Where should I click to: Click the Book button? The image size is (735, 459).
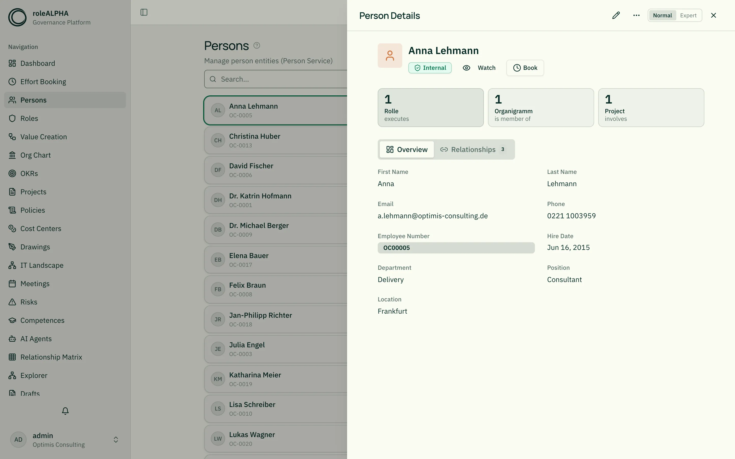point(525,68)
